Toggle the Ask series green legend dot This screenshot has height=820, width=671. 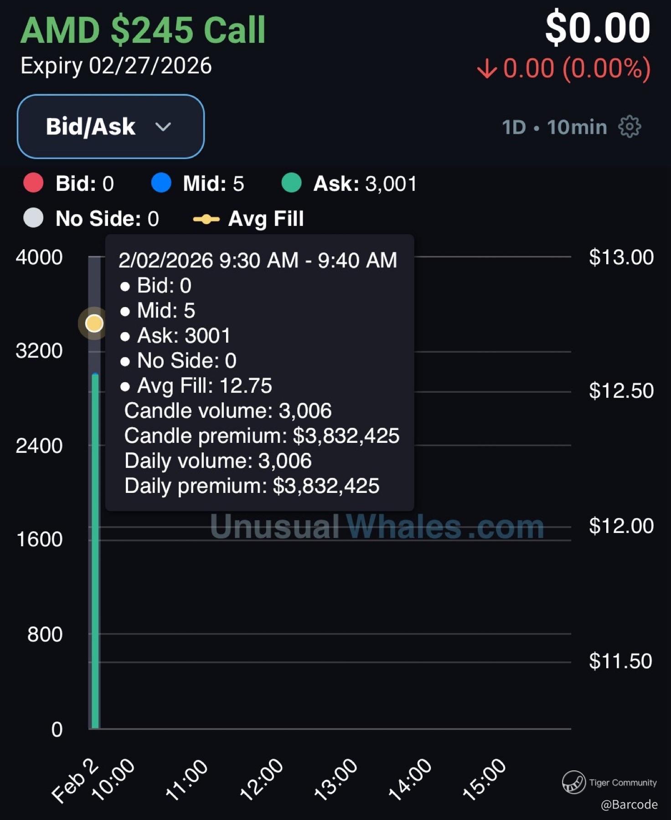(x=291, y=183)
